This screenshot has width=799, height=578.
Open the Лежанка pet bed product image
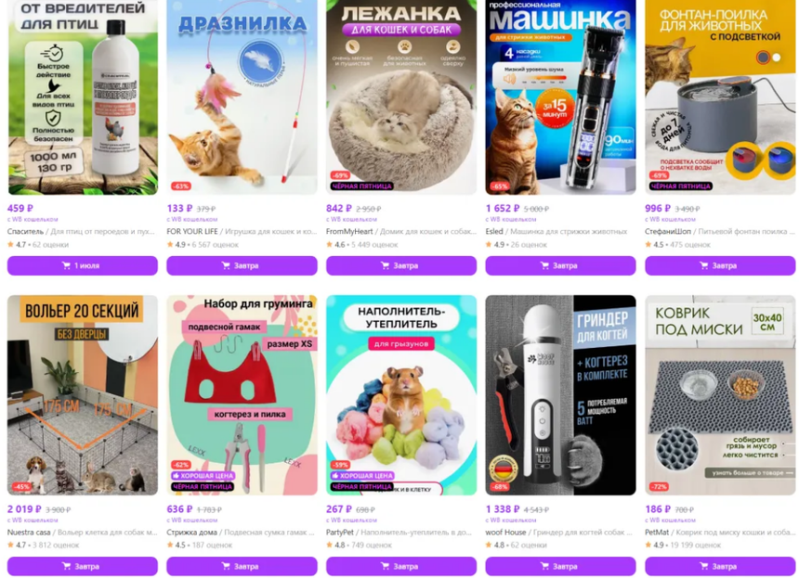coord(401,96)
